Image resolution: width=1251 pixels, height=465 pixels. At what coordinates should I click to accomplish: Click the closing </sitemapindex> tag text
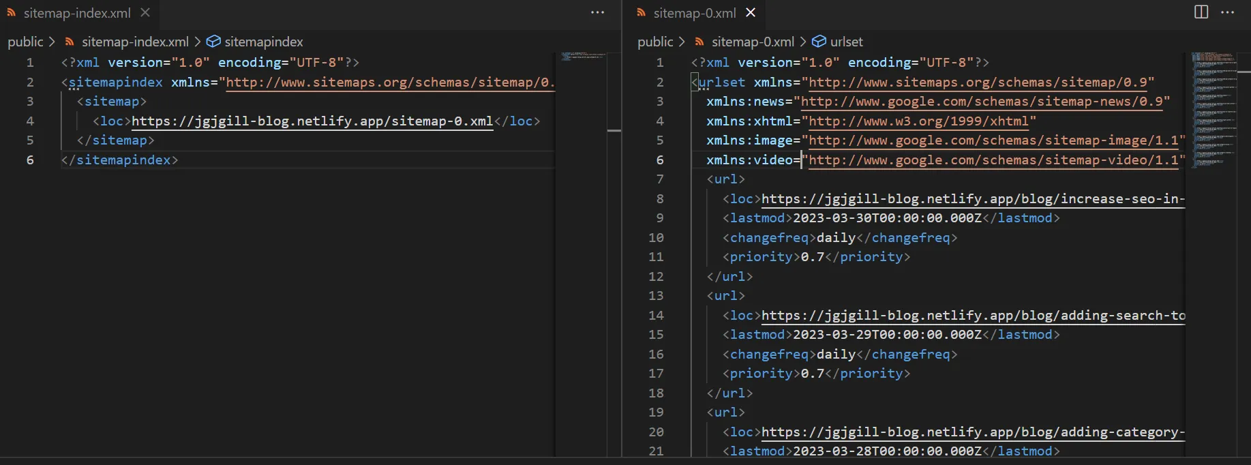point(119,160)
